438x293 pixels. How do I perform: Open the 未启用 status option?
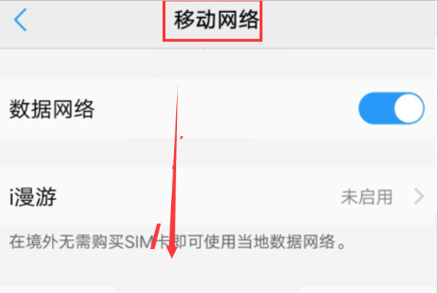pyautogui.click(x=366, y=197)
